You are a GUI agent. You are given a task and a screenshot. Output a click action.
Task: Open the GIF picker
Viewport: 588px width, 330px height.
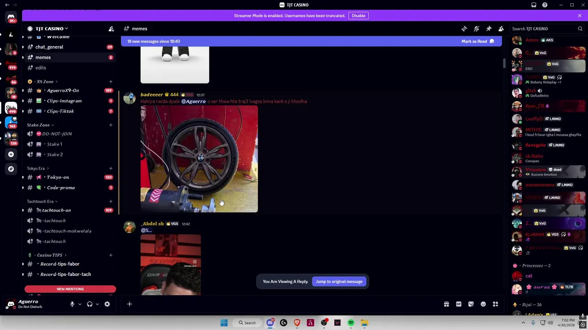[x=458, y=304]
